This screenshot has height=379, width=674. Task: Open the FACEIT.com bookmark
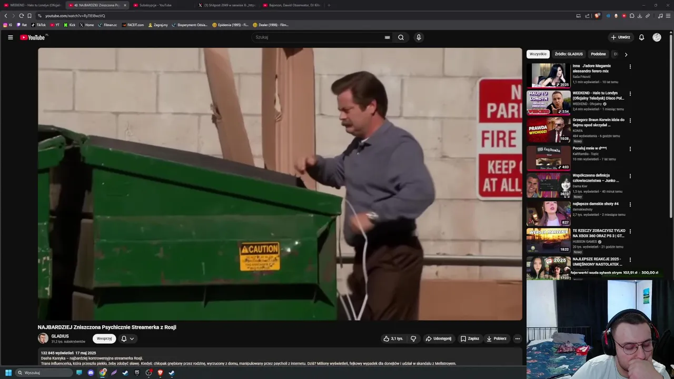[133, 25]
